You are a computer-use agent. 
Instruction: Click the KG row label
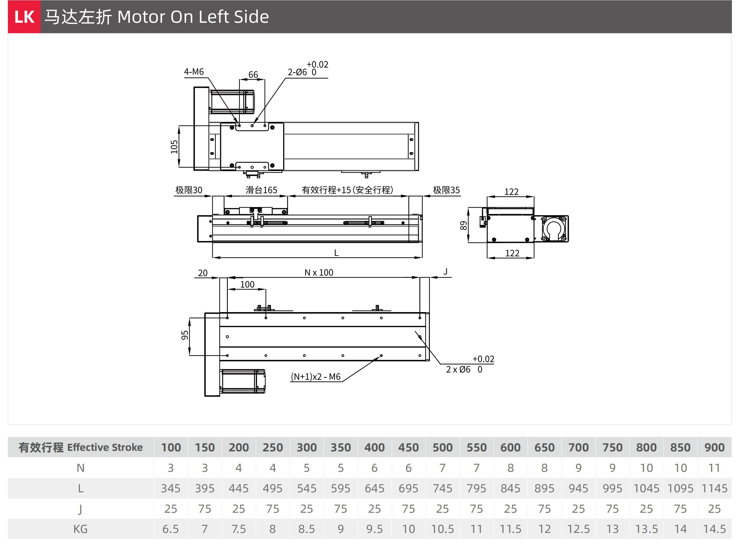pos(81,529)
